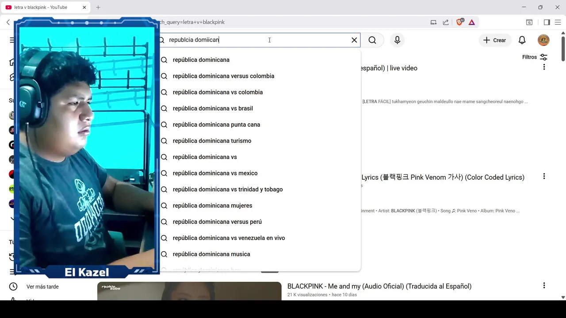Choose suggestion 'república dominicana turismo'
Viewport: 566px width, 318px height.
[x=260, y=141]
